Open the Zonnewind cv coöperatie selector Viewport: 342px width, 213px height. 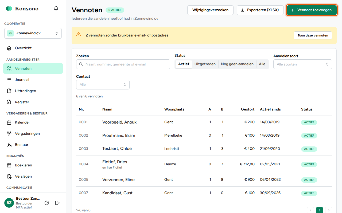33,33
